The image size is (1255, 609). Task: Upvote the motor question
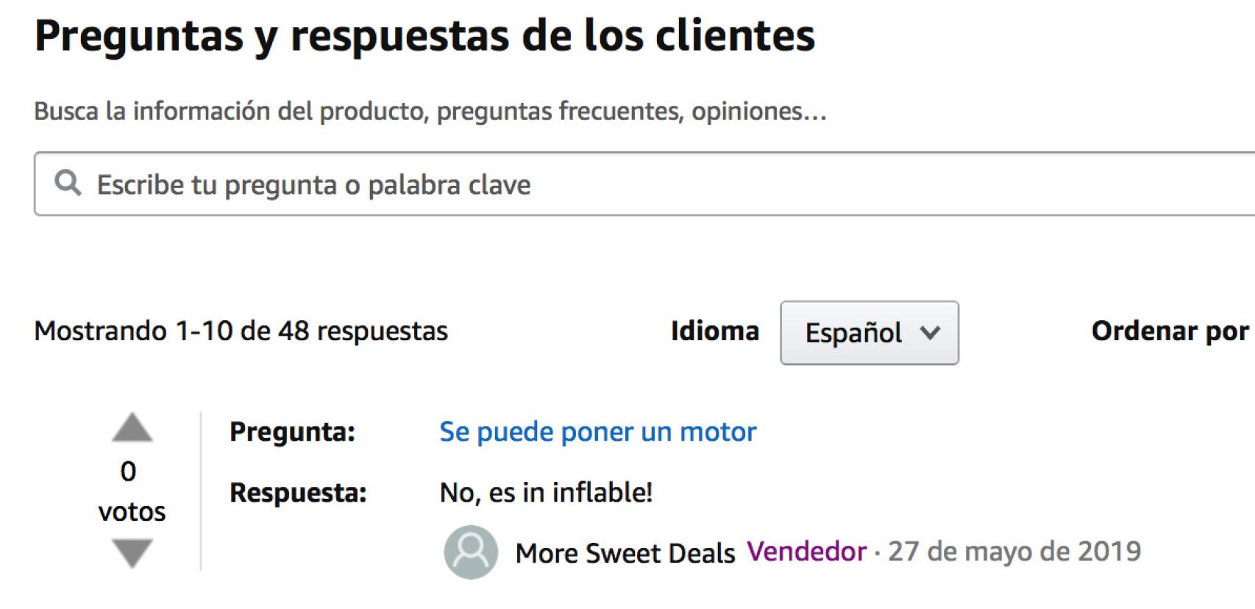coord(132,428)
